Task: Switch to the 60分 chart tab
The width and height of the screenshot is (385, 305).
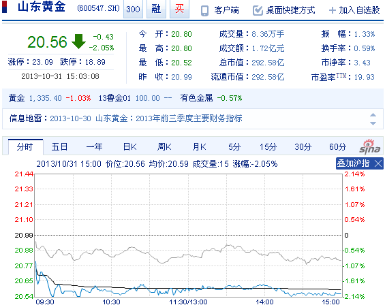Action: 337,147
